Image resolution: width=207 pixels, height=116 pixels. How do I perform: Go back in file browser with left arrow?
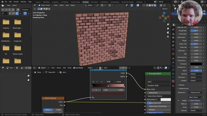point(3,10)
